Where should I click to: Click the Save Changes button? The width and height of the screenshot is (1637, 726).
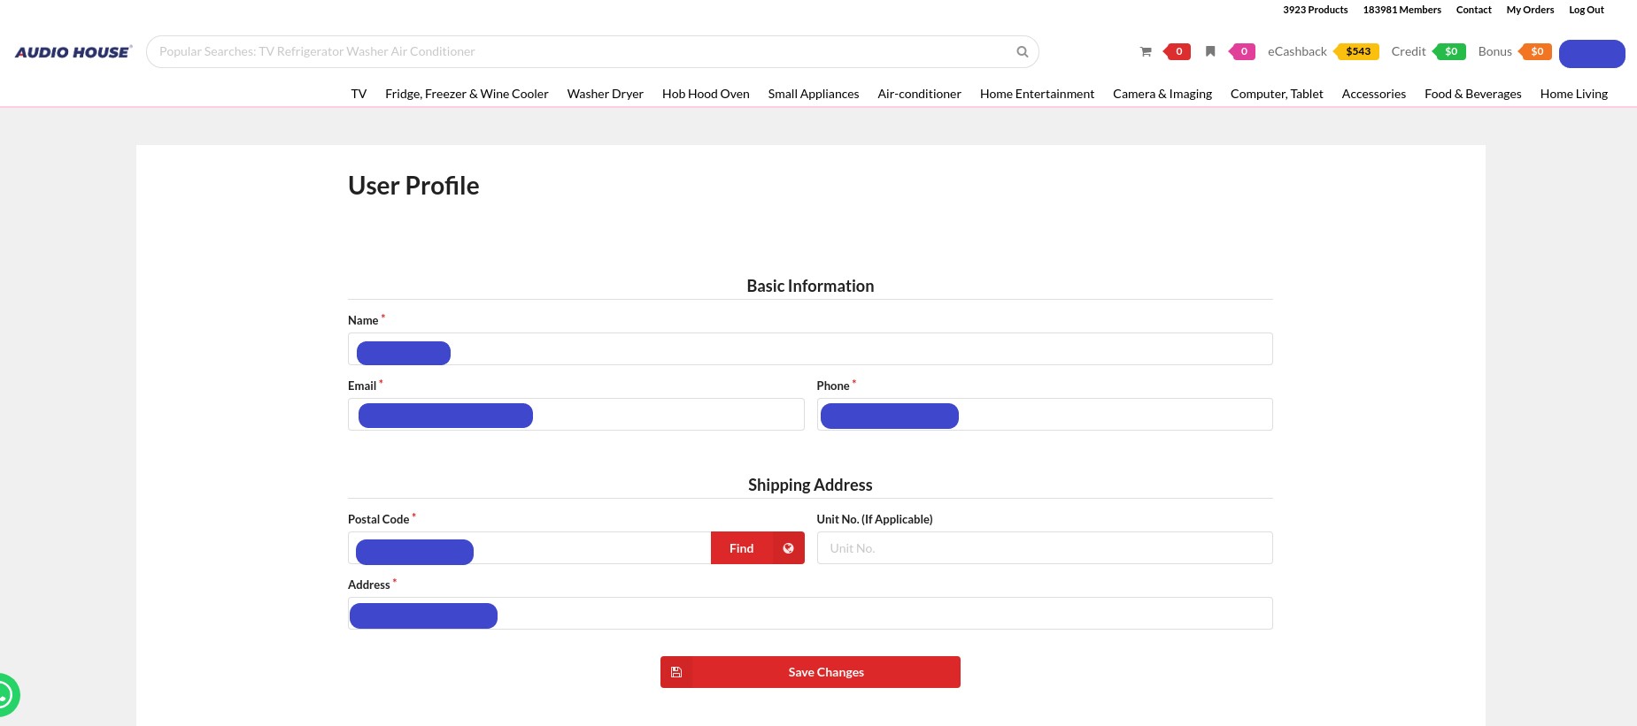(810, 672)
